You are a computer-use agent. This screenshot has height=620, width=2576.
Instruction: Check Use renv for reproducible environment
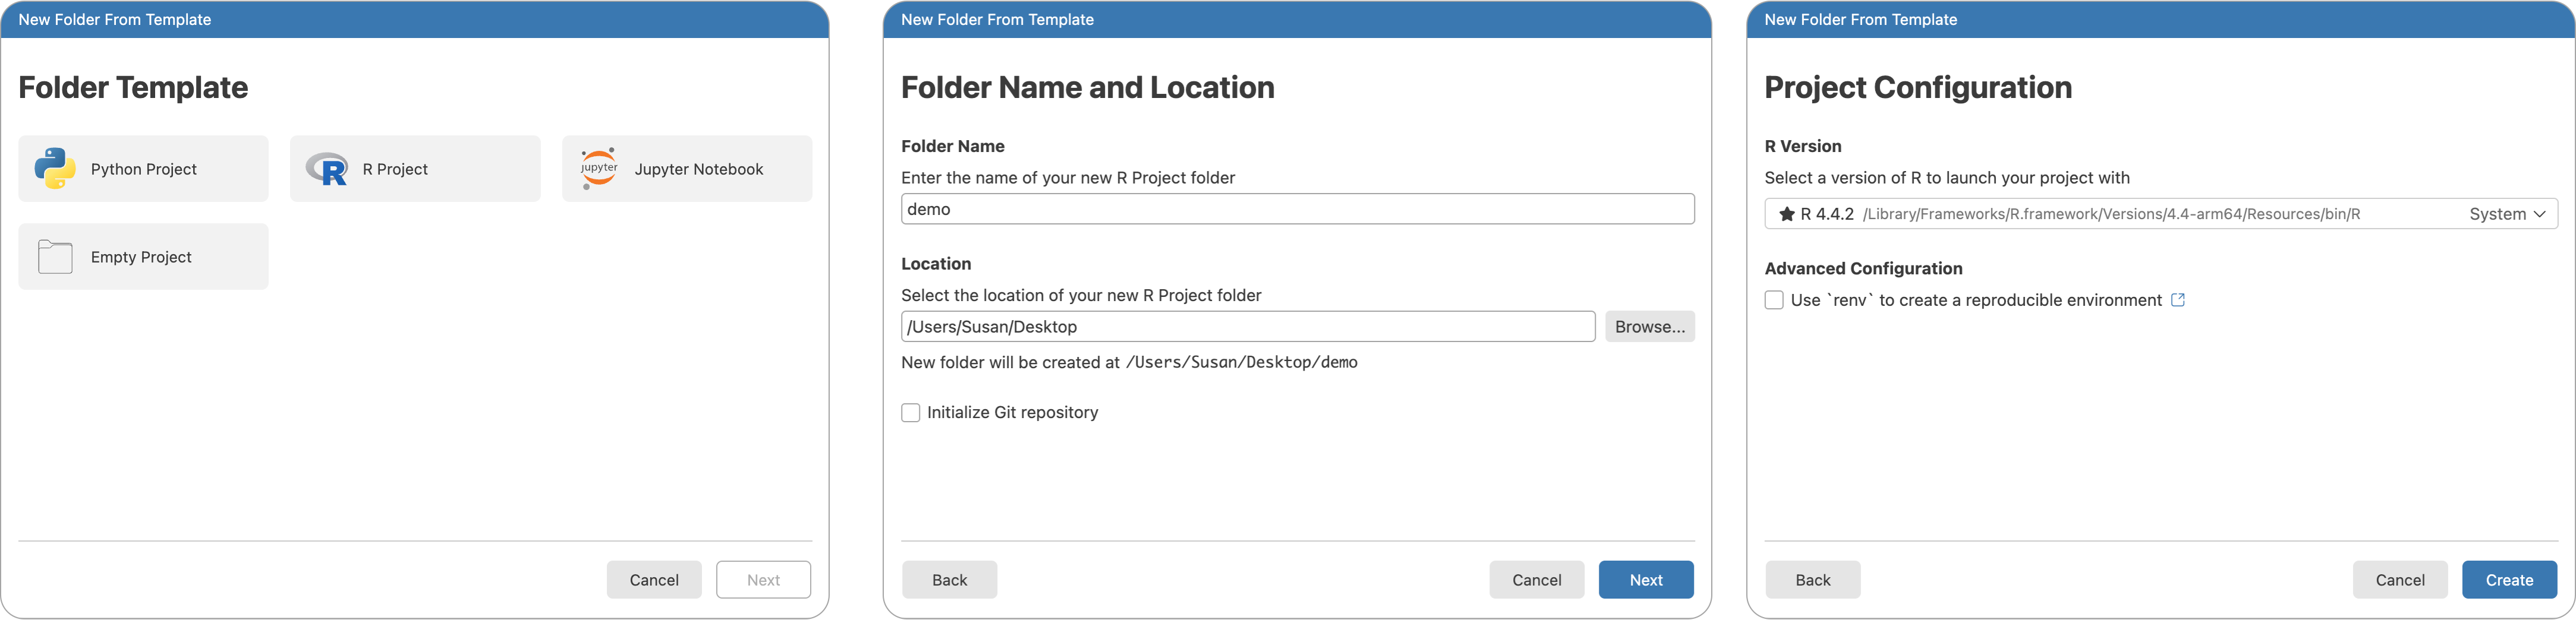(x=1773, y=299)
